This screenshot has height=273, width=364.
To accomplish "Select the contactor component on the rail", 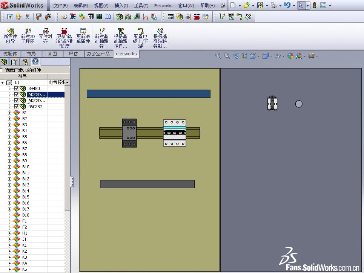I will [129, 133].
